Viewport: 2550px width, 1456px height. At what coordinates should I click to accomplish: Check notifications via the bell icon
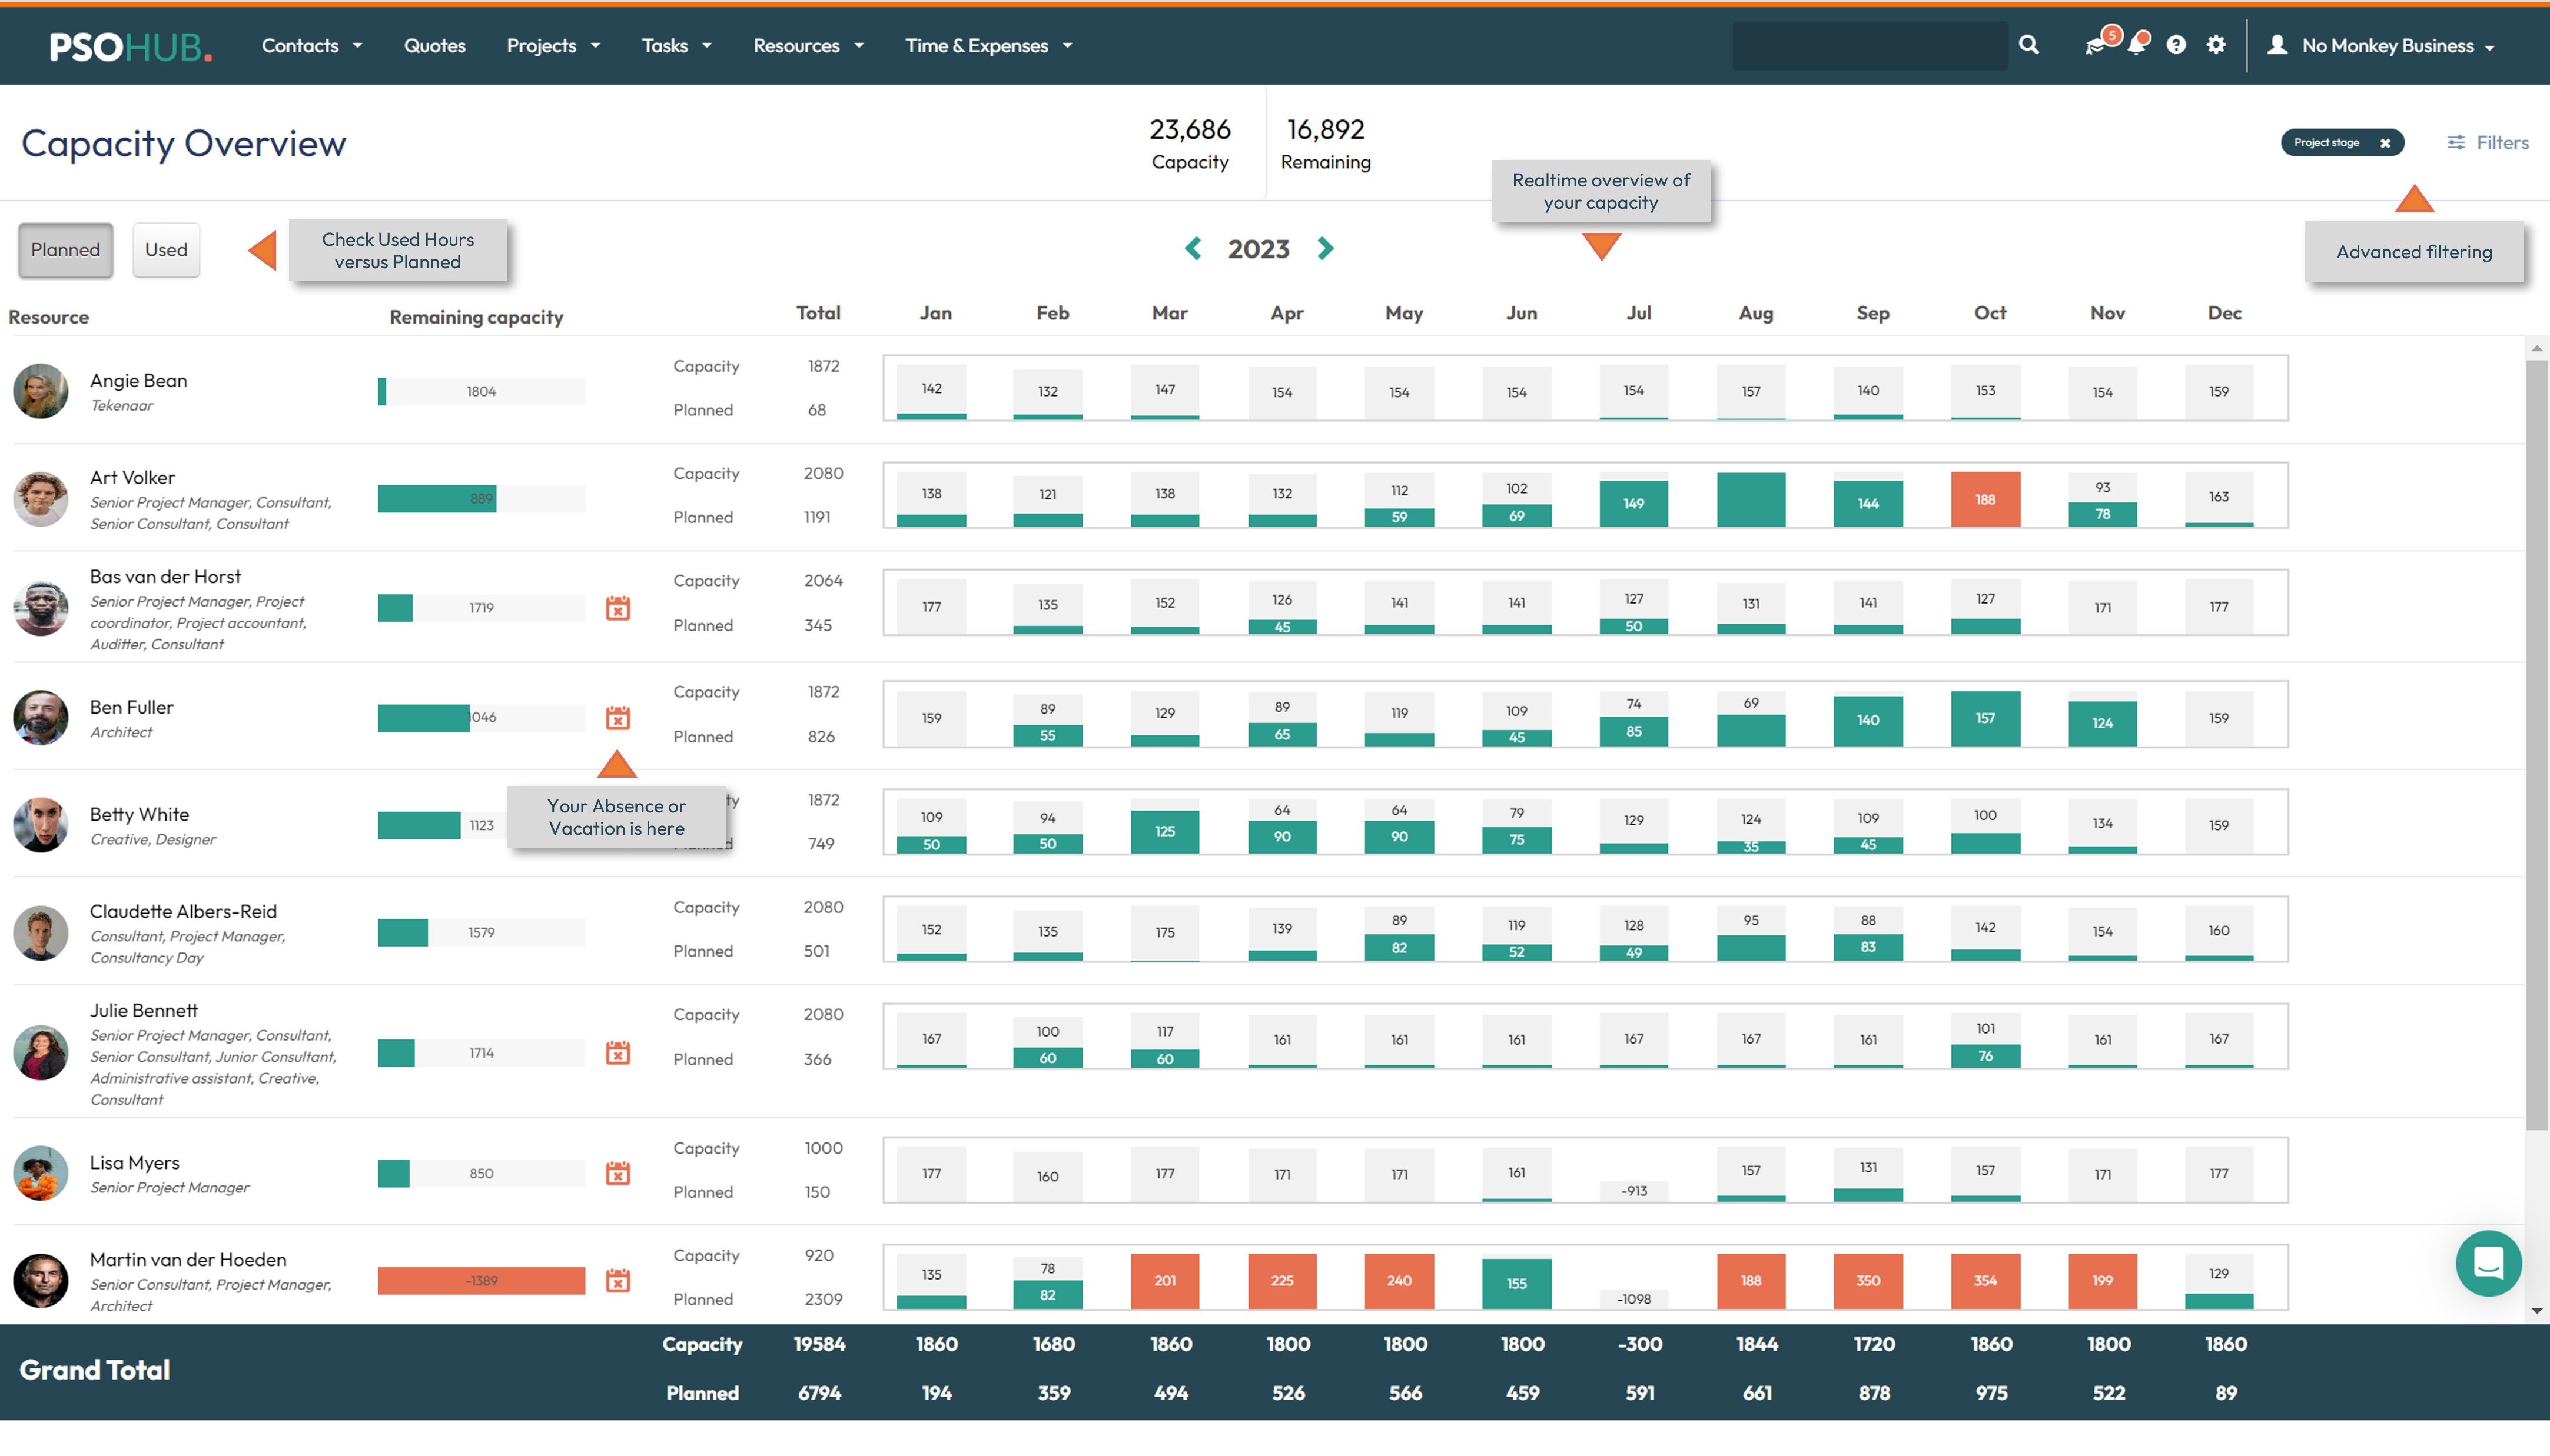(x=2139, y=45)
